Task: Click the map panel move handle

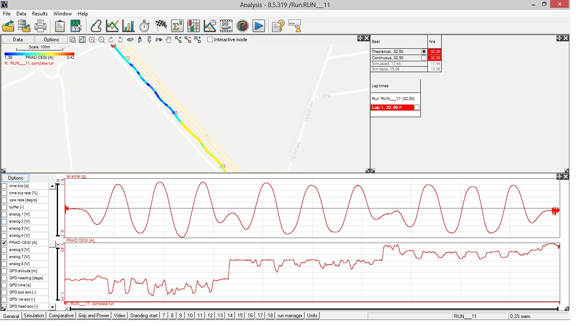Action: tap(360, 38)
